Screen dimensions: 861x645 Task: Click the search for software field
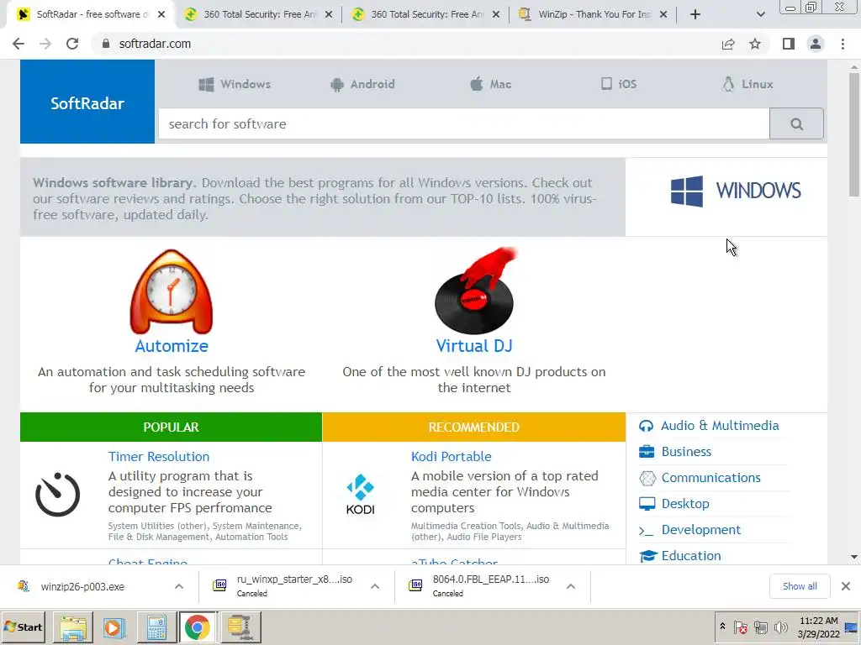(464, 124)
